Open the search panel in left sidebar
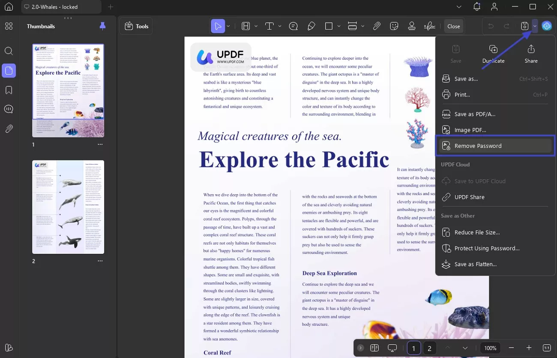Image resolution: width=557 pixels, height=358 pixels. (9, 51)
